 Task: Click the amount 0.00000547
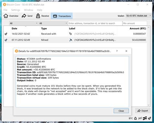pos(139,34)
